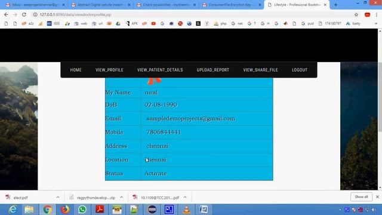Bookmark this page with the star icon
The height and width of the screenshot is (215, 382).
click(356, 14)
